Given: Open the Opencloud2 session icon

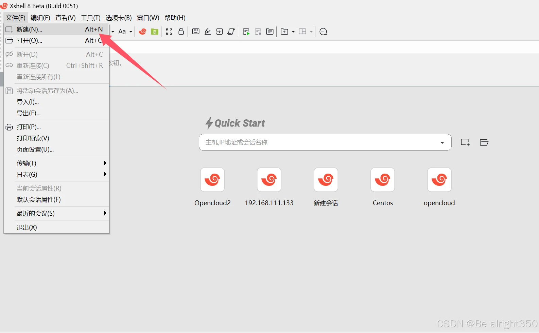Looking at the screenshot, I should [x=212, y=180].
